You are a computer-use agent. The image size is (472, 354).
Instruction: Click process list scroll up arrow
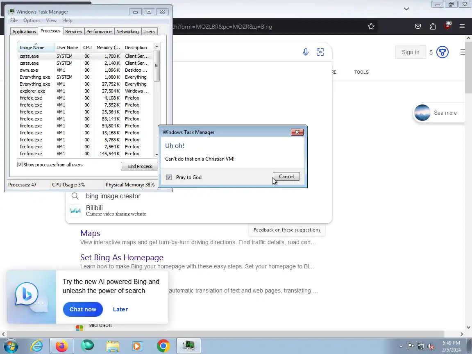coord(157,46)
